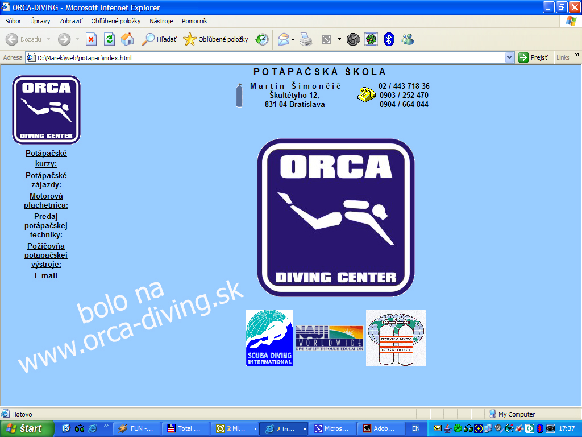Open the History clock icon
This screenshot has width=582, height=437.
click(x=262, y=39)
